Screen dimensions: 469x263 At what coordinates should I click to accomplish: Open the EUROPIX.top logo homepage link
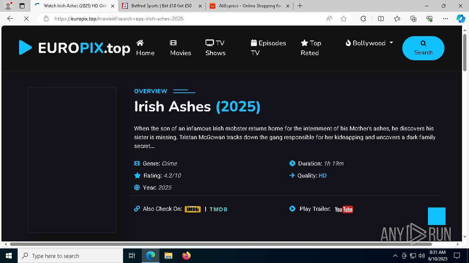74,48
